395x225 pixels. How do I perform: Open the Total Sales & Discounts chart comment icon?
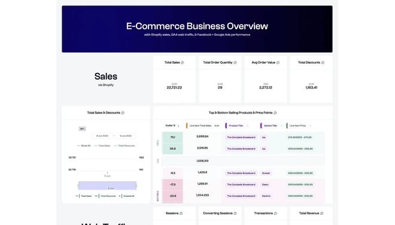123,113
